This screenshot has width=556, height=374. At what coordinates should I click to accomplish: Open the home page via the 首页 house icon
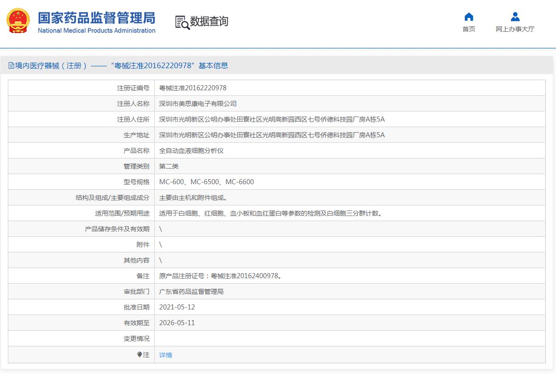coord(468,17)
